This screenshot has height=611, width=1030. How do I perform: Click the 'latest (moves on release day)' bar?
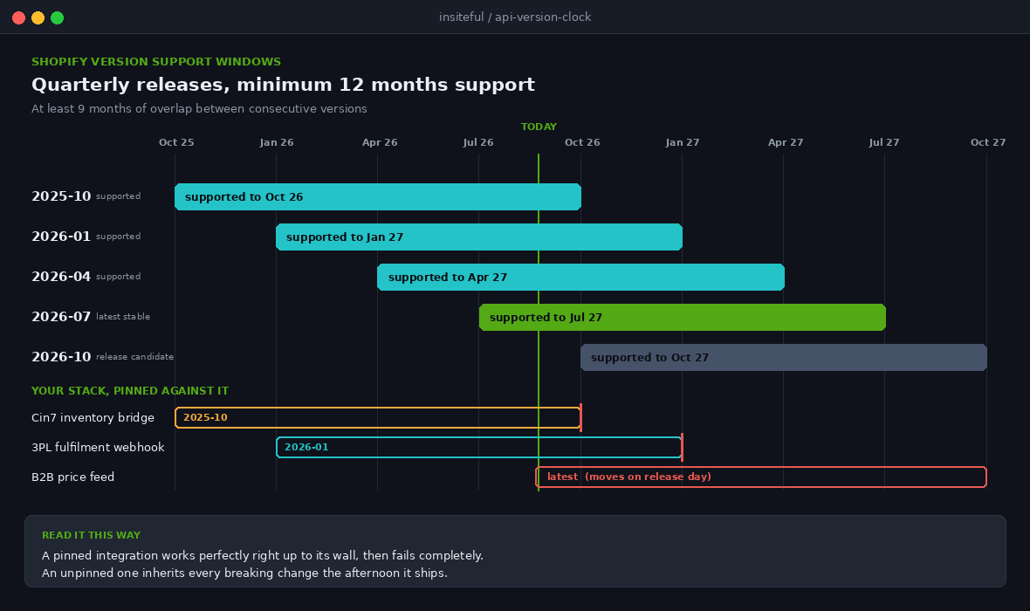coord(761,477)
